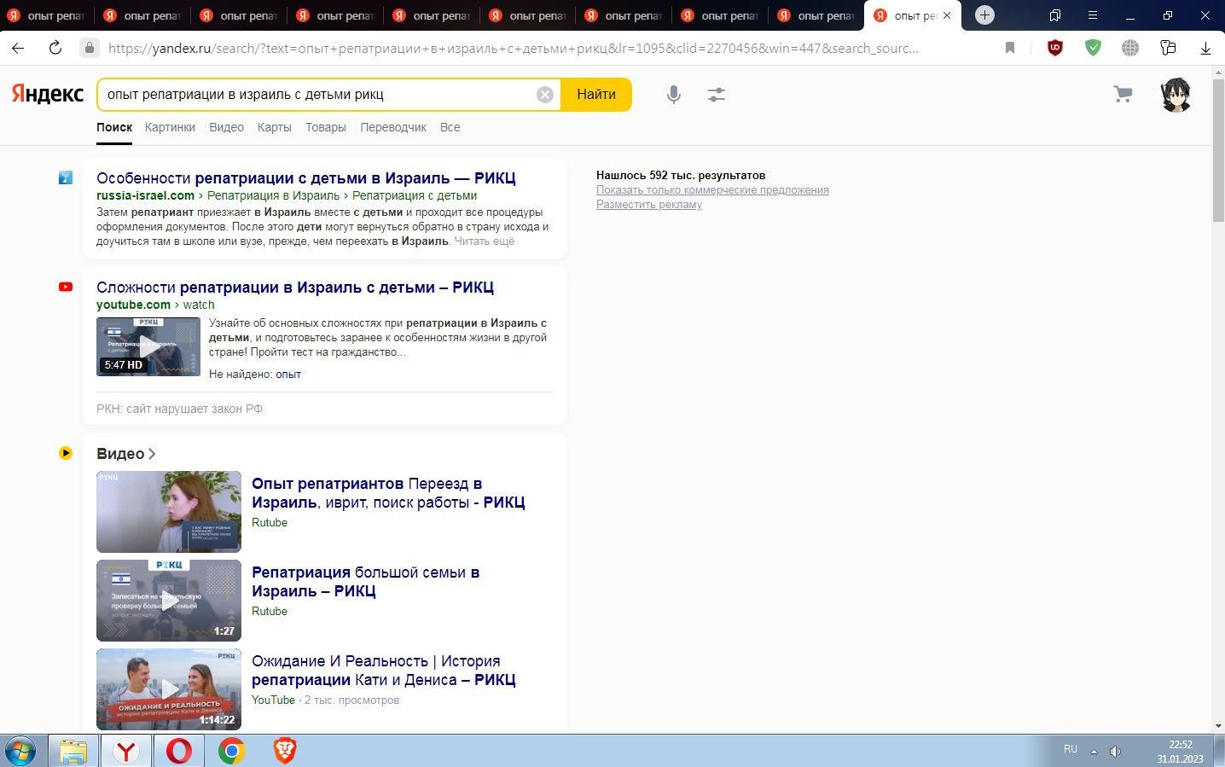Switch to the Карты tab
Image resolution: width=1225 pixels, height=767 pixels.
click(275, 127)
